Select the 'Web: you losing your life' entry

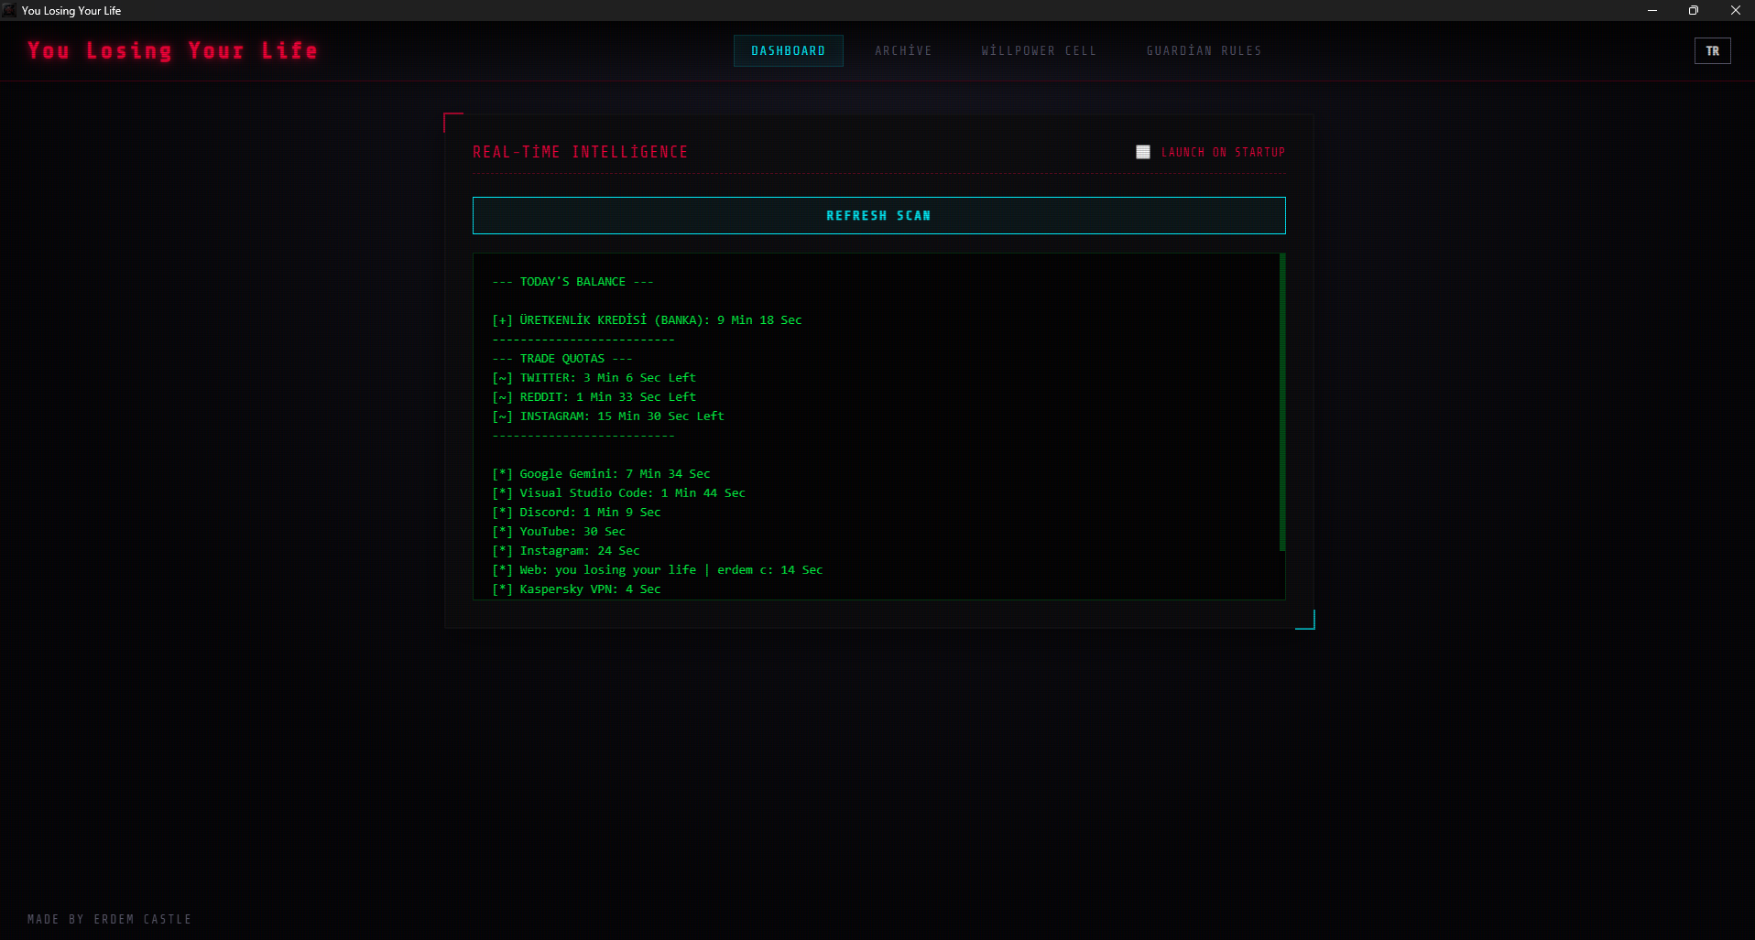coord(658,569)
